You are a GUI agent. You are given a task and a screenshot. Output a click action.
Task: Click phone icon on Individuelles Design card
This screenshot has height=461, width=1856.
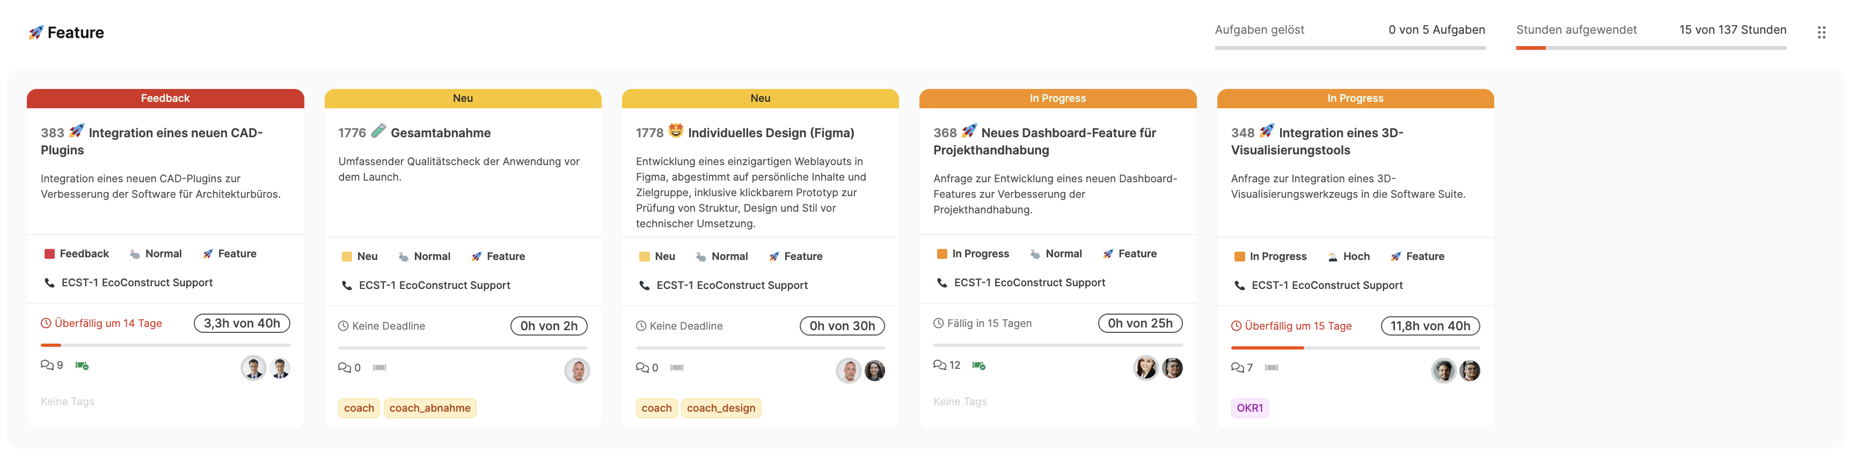pos(644,286)
